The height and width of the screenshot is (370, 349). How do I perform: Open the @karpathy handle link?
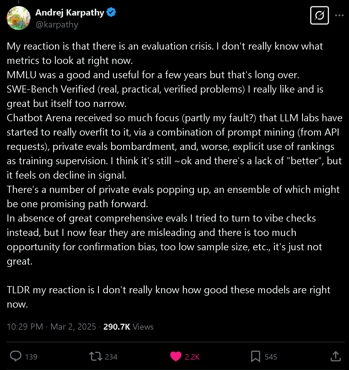(57, 24)
